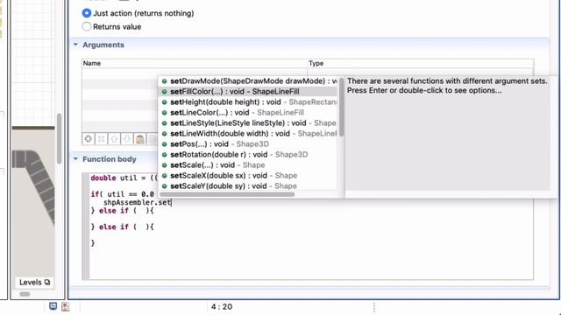The height and width of the screenshot is (315, 561).
Task: Pick setPos(...) from completion list
Action: [248, 143]
